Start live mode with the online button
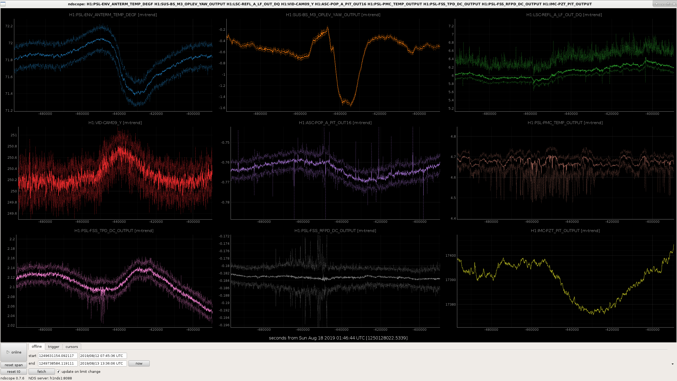The image size is (677, 381). tap(14, 352)
